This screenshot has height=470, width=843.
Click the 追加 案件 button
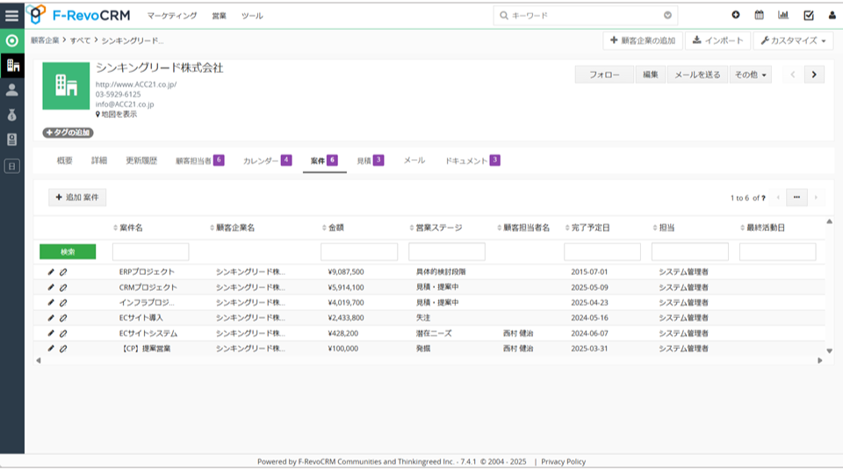[77, 198]
